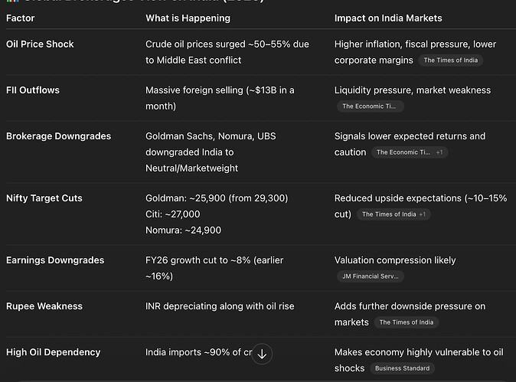Open The Times of India chip in Rupee Weakness row

pyautogui.click(x=406, y=322)
